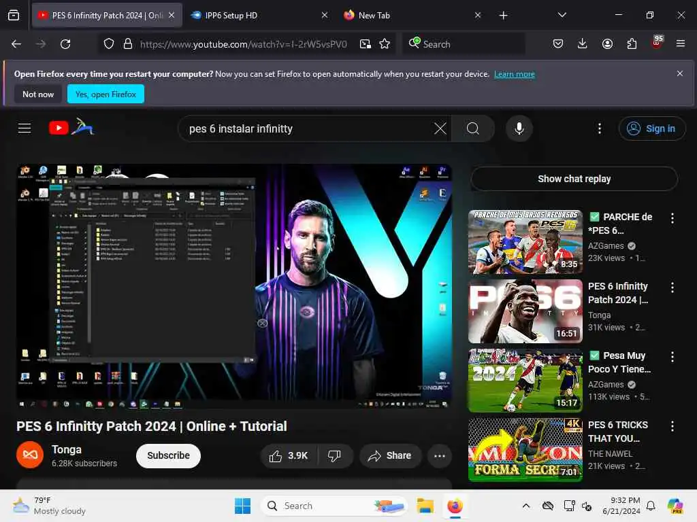Screen dimensions: 697x522
Task: Click Not now on Firefox prompt
Action: 38,94
